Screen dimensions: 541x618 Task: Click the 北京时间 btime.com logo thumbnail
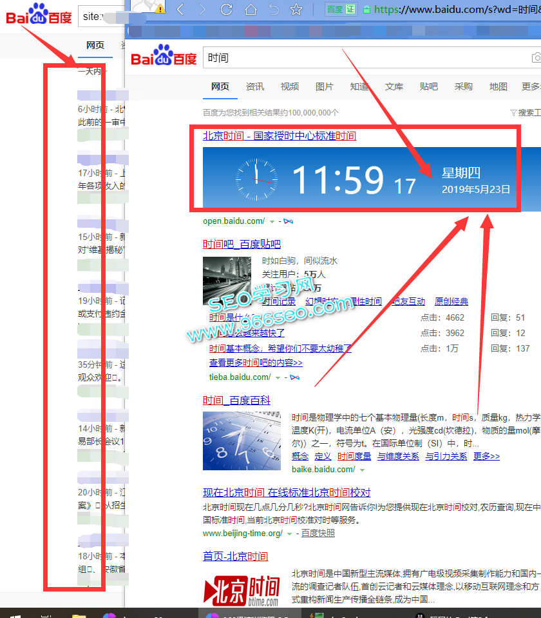(242, 591)
